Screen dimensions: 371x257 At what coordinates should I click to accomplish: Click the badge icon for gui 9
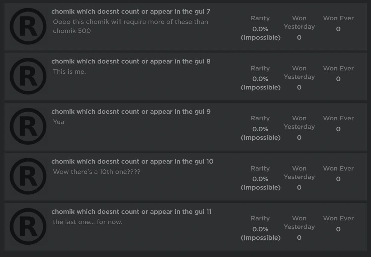pos(28,126)
